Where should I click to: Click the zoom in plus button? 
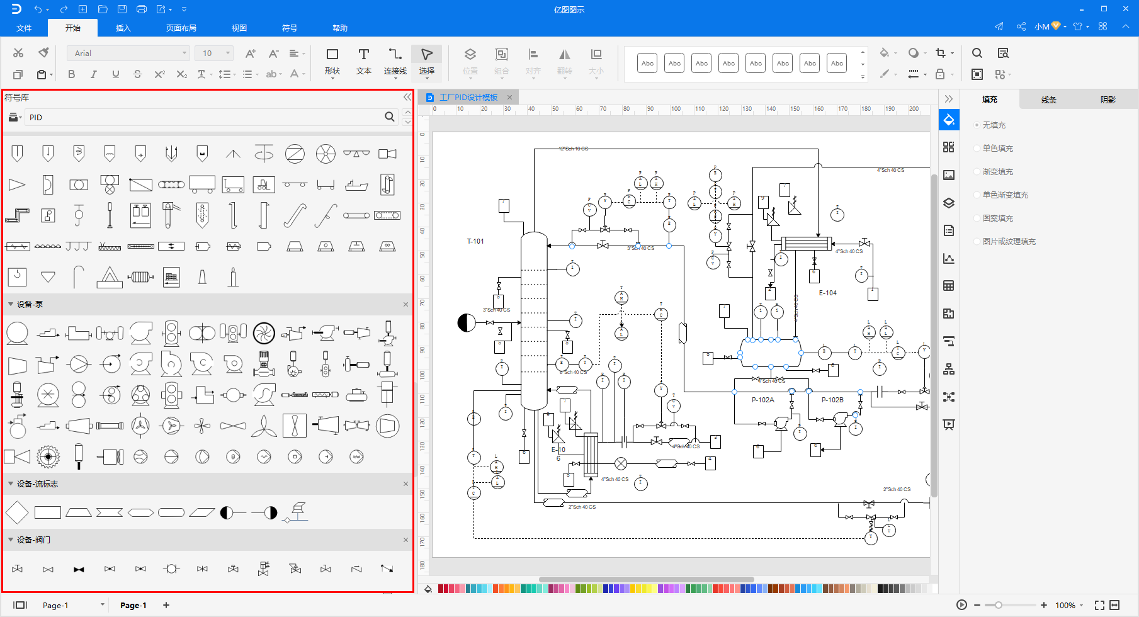tap(1044, 605)
